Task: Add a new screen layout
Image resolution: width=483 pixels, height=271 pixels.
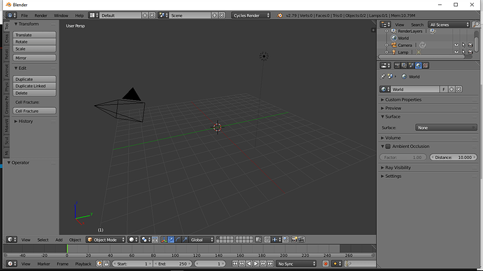Action: (145, 15)
